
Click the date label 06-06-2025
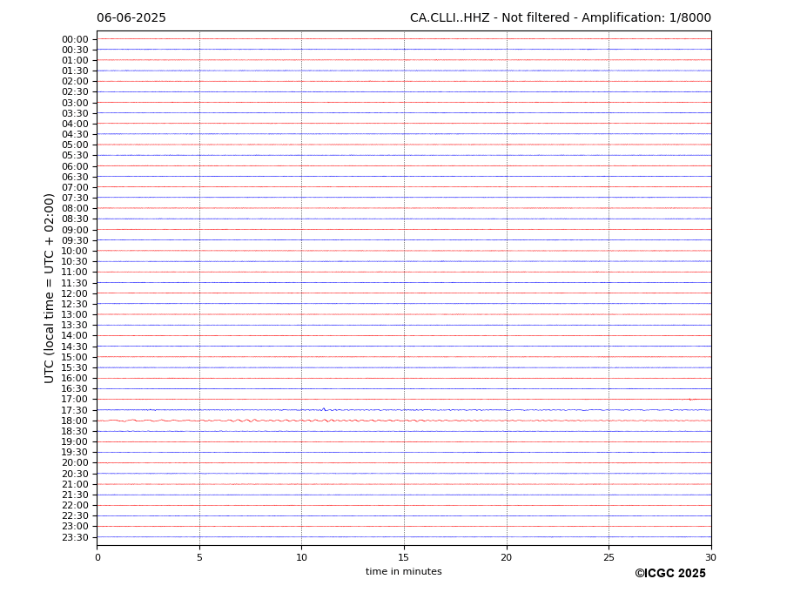click(131, 18)
